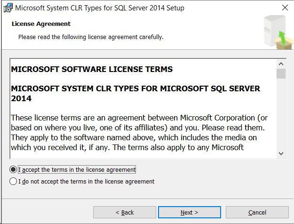Cancel the setup wizard
294x224 pixels.
coord(257,212)
